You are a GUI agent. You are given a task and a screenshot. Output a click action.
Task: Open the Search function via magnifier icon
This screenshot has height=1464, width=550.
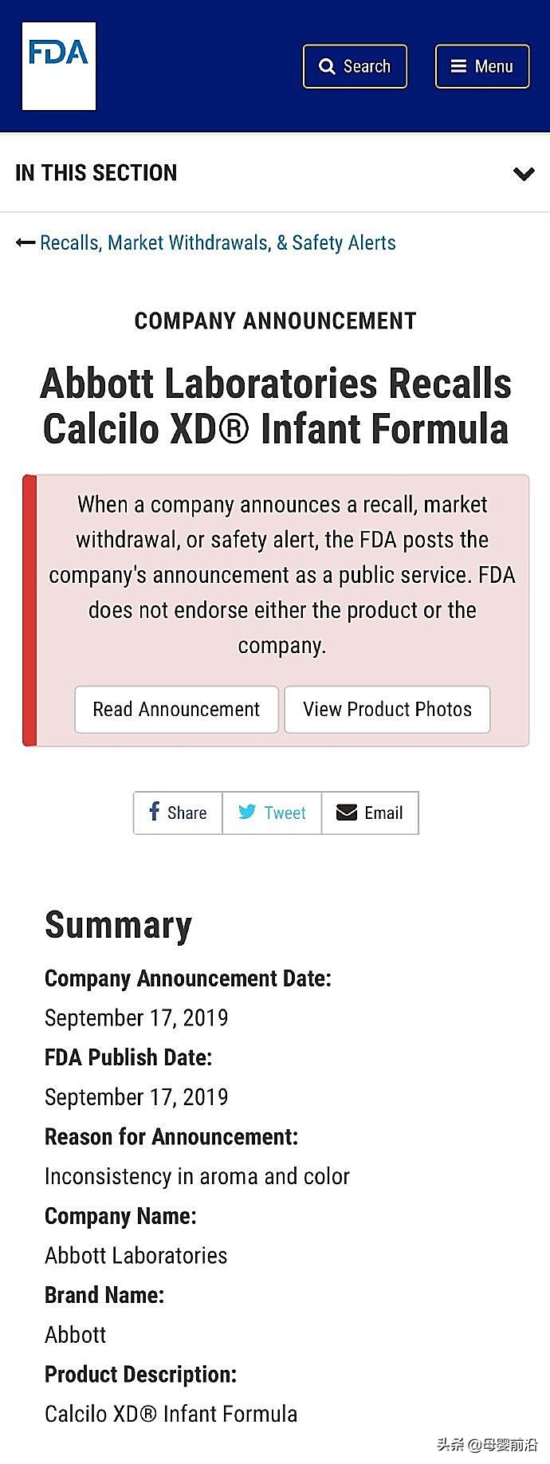pyautogui.click(x=327, y=66)
